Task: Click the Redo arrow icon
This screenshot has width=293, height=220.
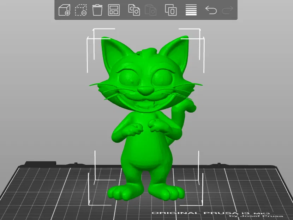Action: (228, 11)
